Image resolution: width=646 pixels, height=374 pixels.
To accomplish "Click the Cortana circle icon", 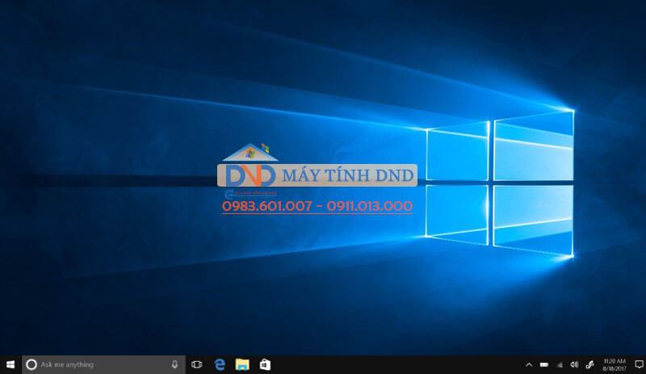I will [31, 364].
